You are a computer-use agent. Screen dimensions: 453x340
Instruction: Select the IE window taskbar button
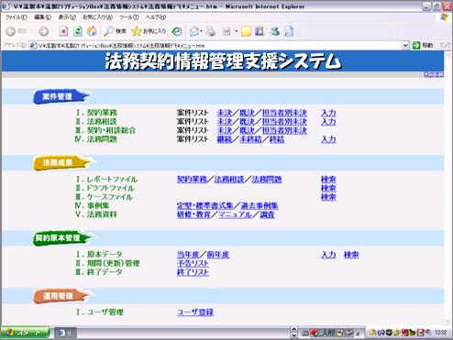(65, 333)
